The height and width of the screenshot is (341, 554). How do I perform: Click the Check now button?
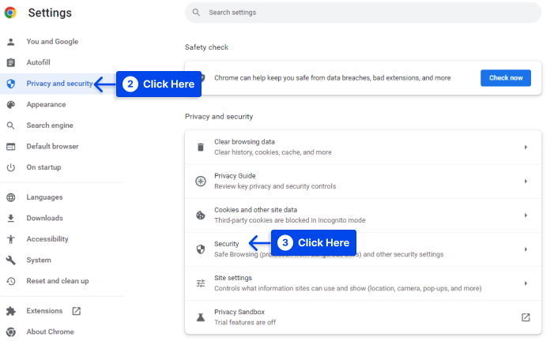pos(506,78)
